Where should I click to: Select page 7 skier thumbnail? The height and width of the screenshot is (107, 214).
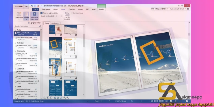[x=56, y=67]
